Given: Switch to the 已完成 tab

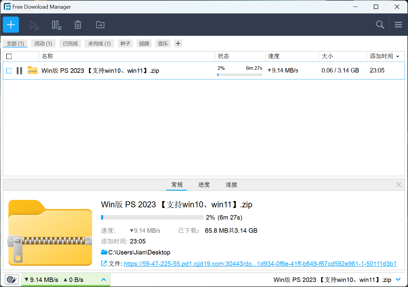Looking at the screenshot, I should [x=70, y=43].
